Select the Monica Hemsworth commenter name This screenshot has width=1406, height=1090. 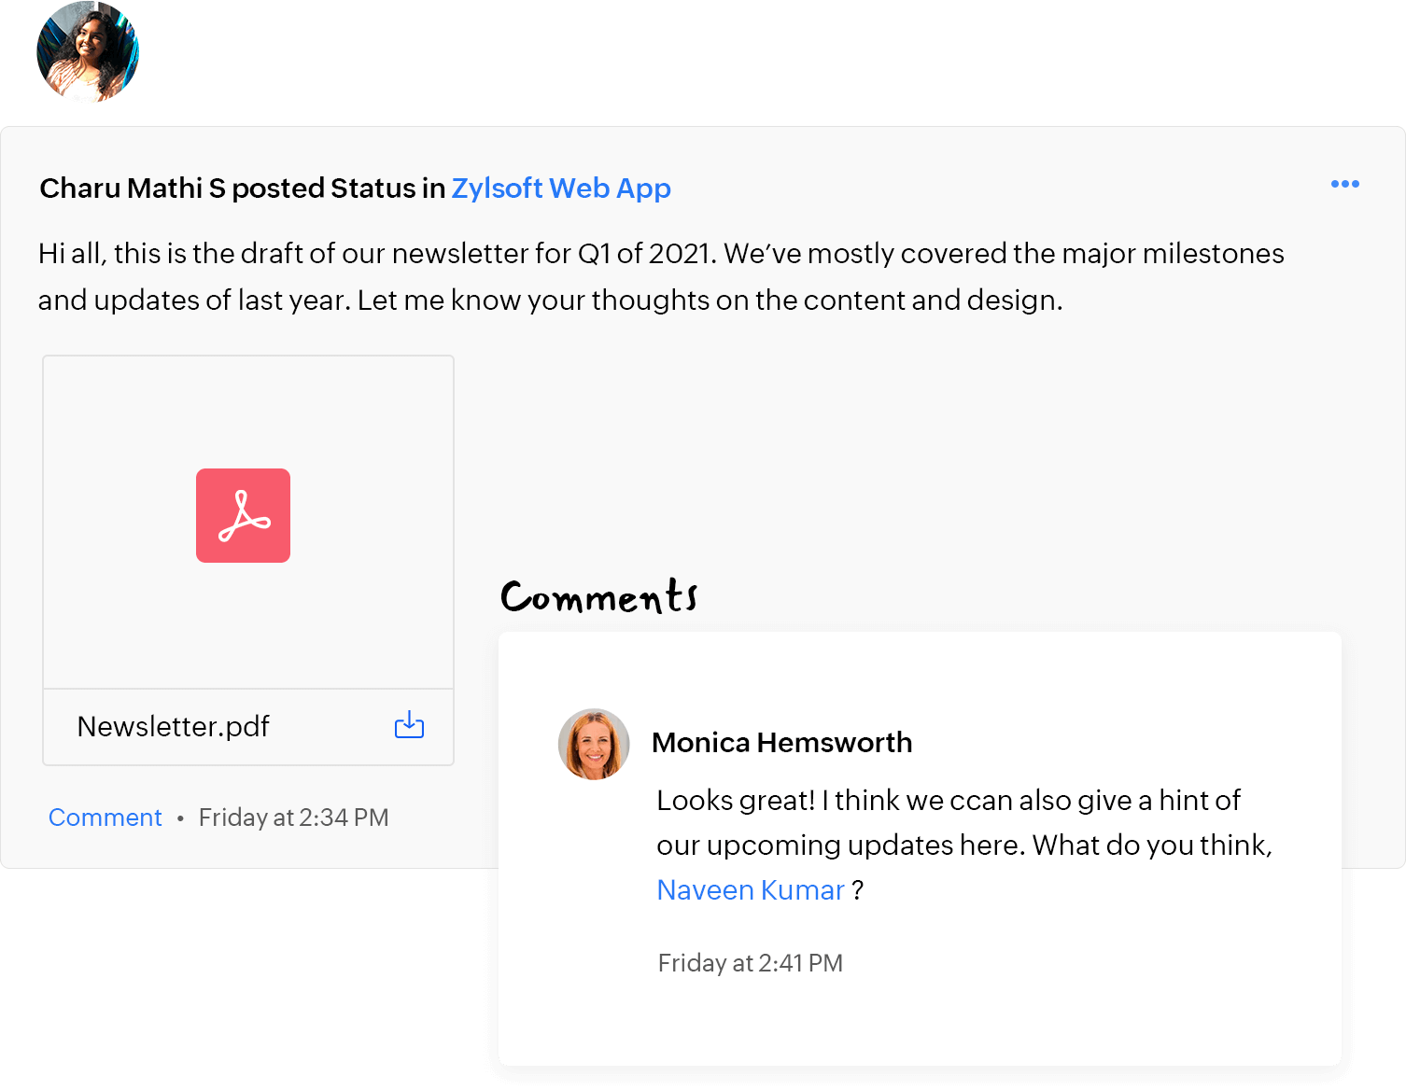(x=781, y=743)
